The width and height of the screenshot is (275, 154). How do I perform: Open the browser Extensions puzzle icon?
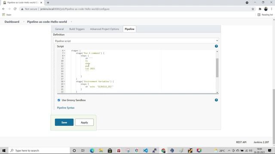pos(260,9)
